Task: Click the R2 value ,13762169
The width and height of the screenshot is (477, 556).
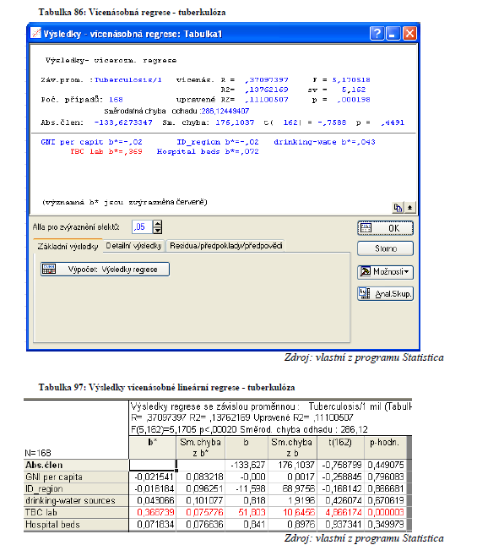Action: point(267,90)
